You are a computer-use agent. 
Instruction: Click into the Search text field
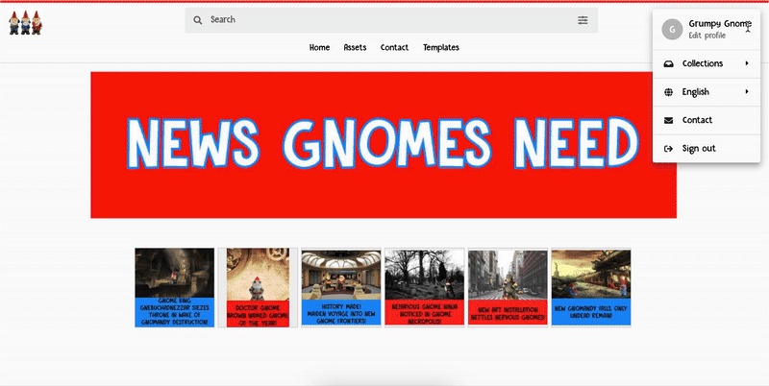tap(384, 20)
